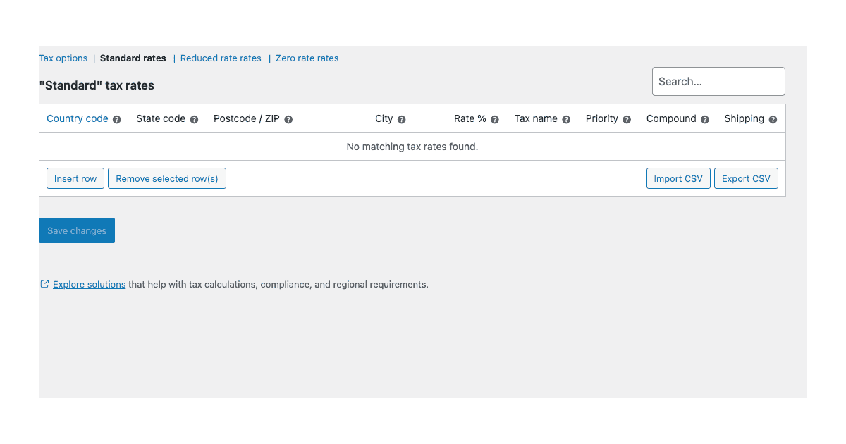Switch to Reduced rate rates tab
This screenshot has height=444, width=846.
point(221,58)
